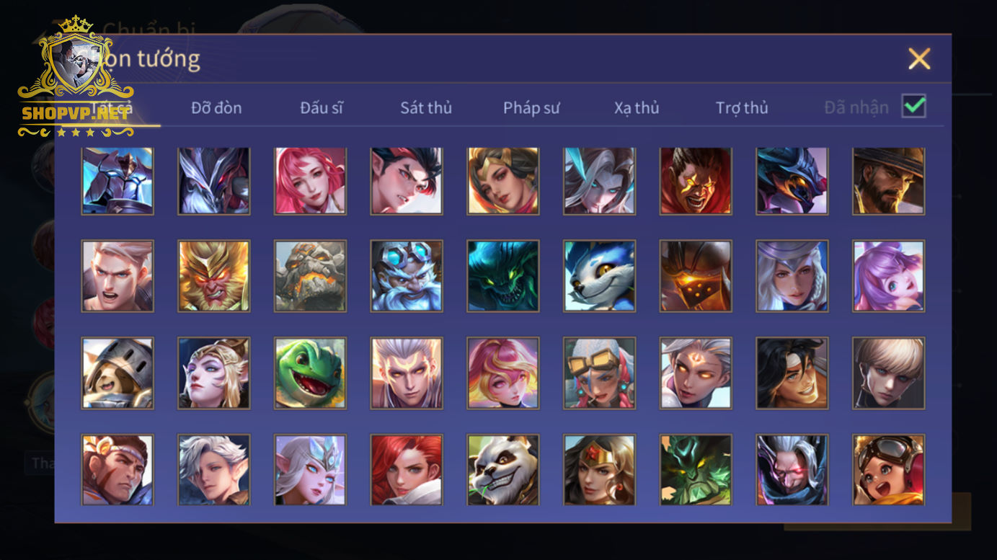Pick the green chameleon hero portrait
Image resolution: width=997 pixels, height=560 pixels.
(310, 373)
